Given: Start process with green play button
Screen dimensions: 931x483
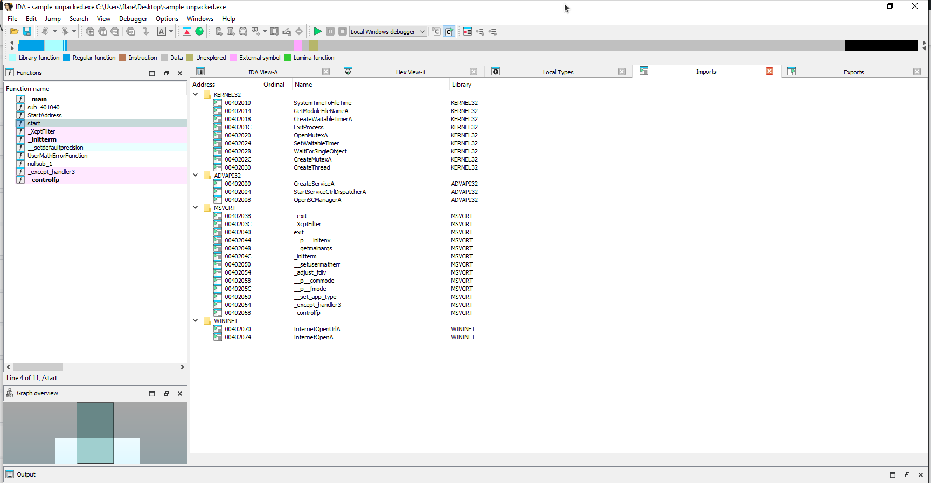Looking at the screenshot, I should coord(318,32).
